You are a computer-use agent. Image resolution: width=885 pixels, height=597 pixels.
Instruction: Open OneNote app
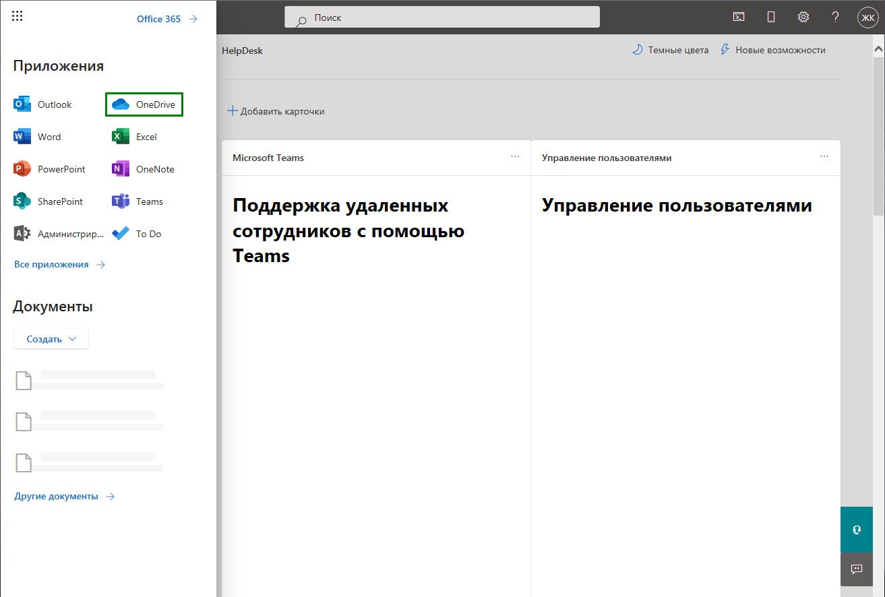point(143,169)
